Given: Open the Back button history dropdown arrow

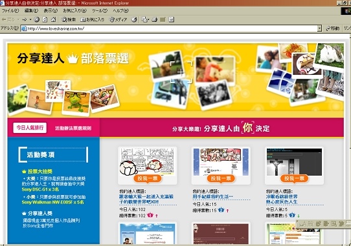Looking at the screenshot, I should pos(18,19).
